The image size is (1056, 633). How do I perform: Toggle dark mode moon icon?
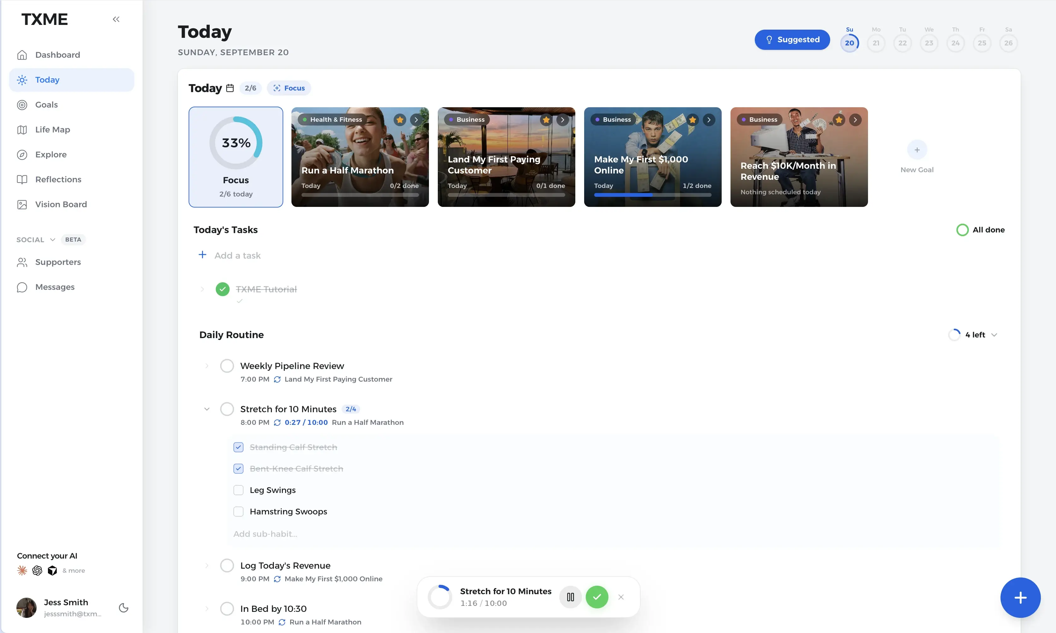[x=124, y=607]
